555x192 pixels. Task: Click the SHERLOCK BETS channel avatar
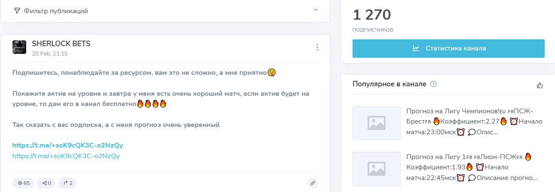pos(19,47)
